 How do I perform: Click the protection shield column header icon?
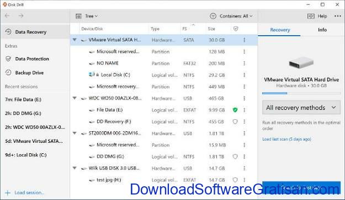236,29
